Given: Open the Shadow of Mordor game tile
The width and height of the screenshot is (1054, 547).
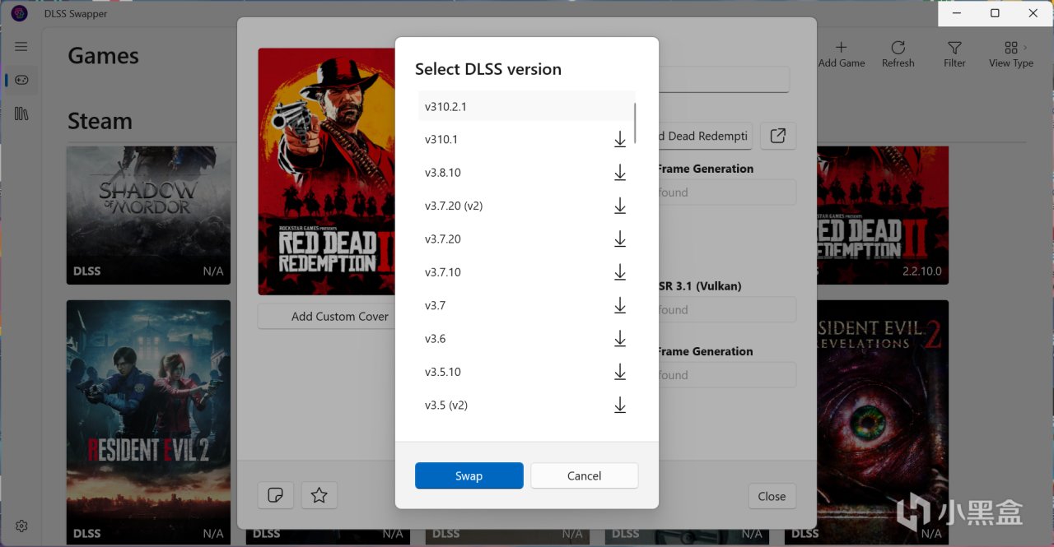Looking at the screenshot, I should point(148,216).
